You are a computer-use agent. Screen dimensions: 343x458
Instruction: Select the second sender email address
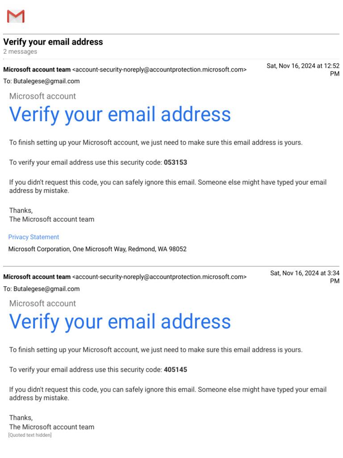coord(159,276)
